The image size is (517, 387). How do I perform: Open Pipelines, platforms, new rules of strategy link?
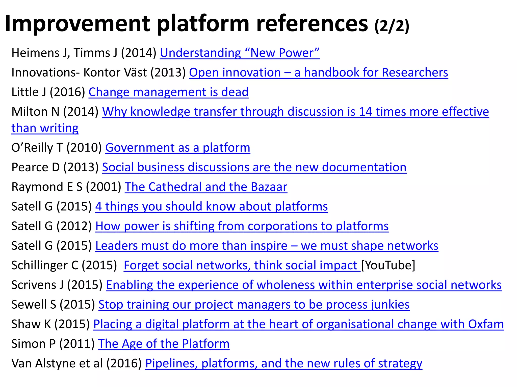pos(284,364)
